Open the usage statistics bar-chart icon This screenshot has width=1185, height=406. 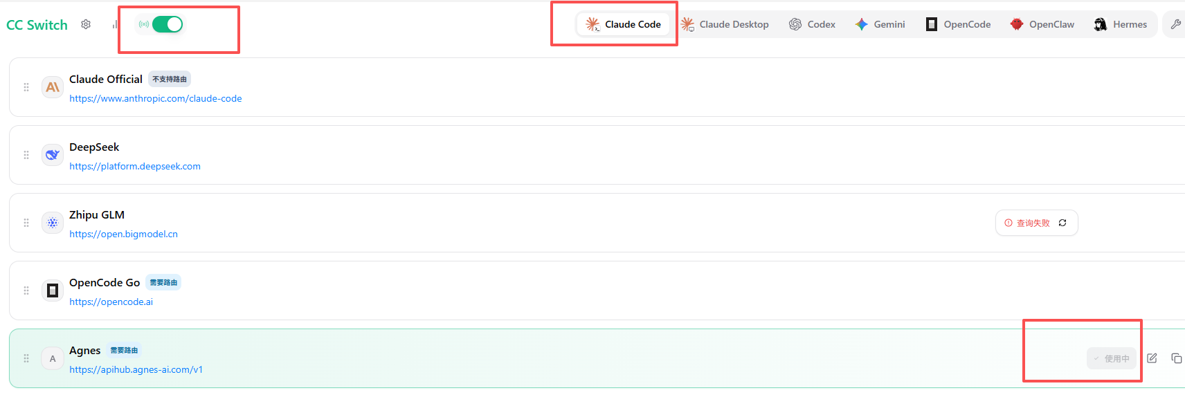coord(115,24)
